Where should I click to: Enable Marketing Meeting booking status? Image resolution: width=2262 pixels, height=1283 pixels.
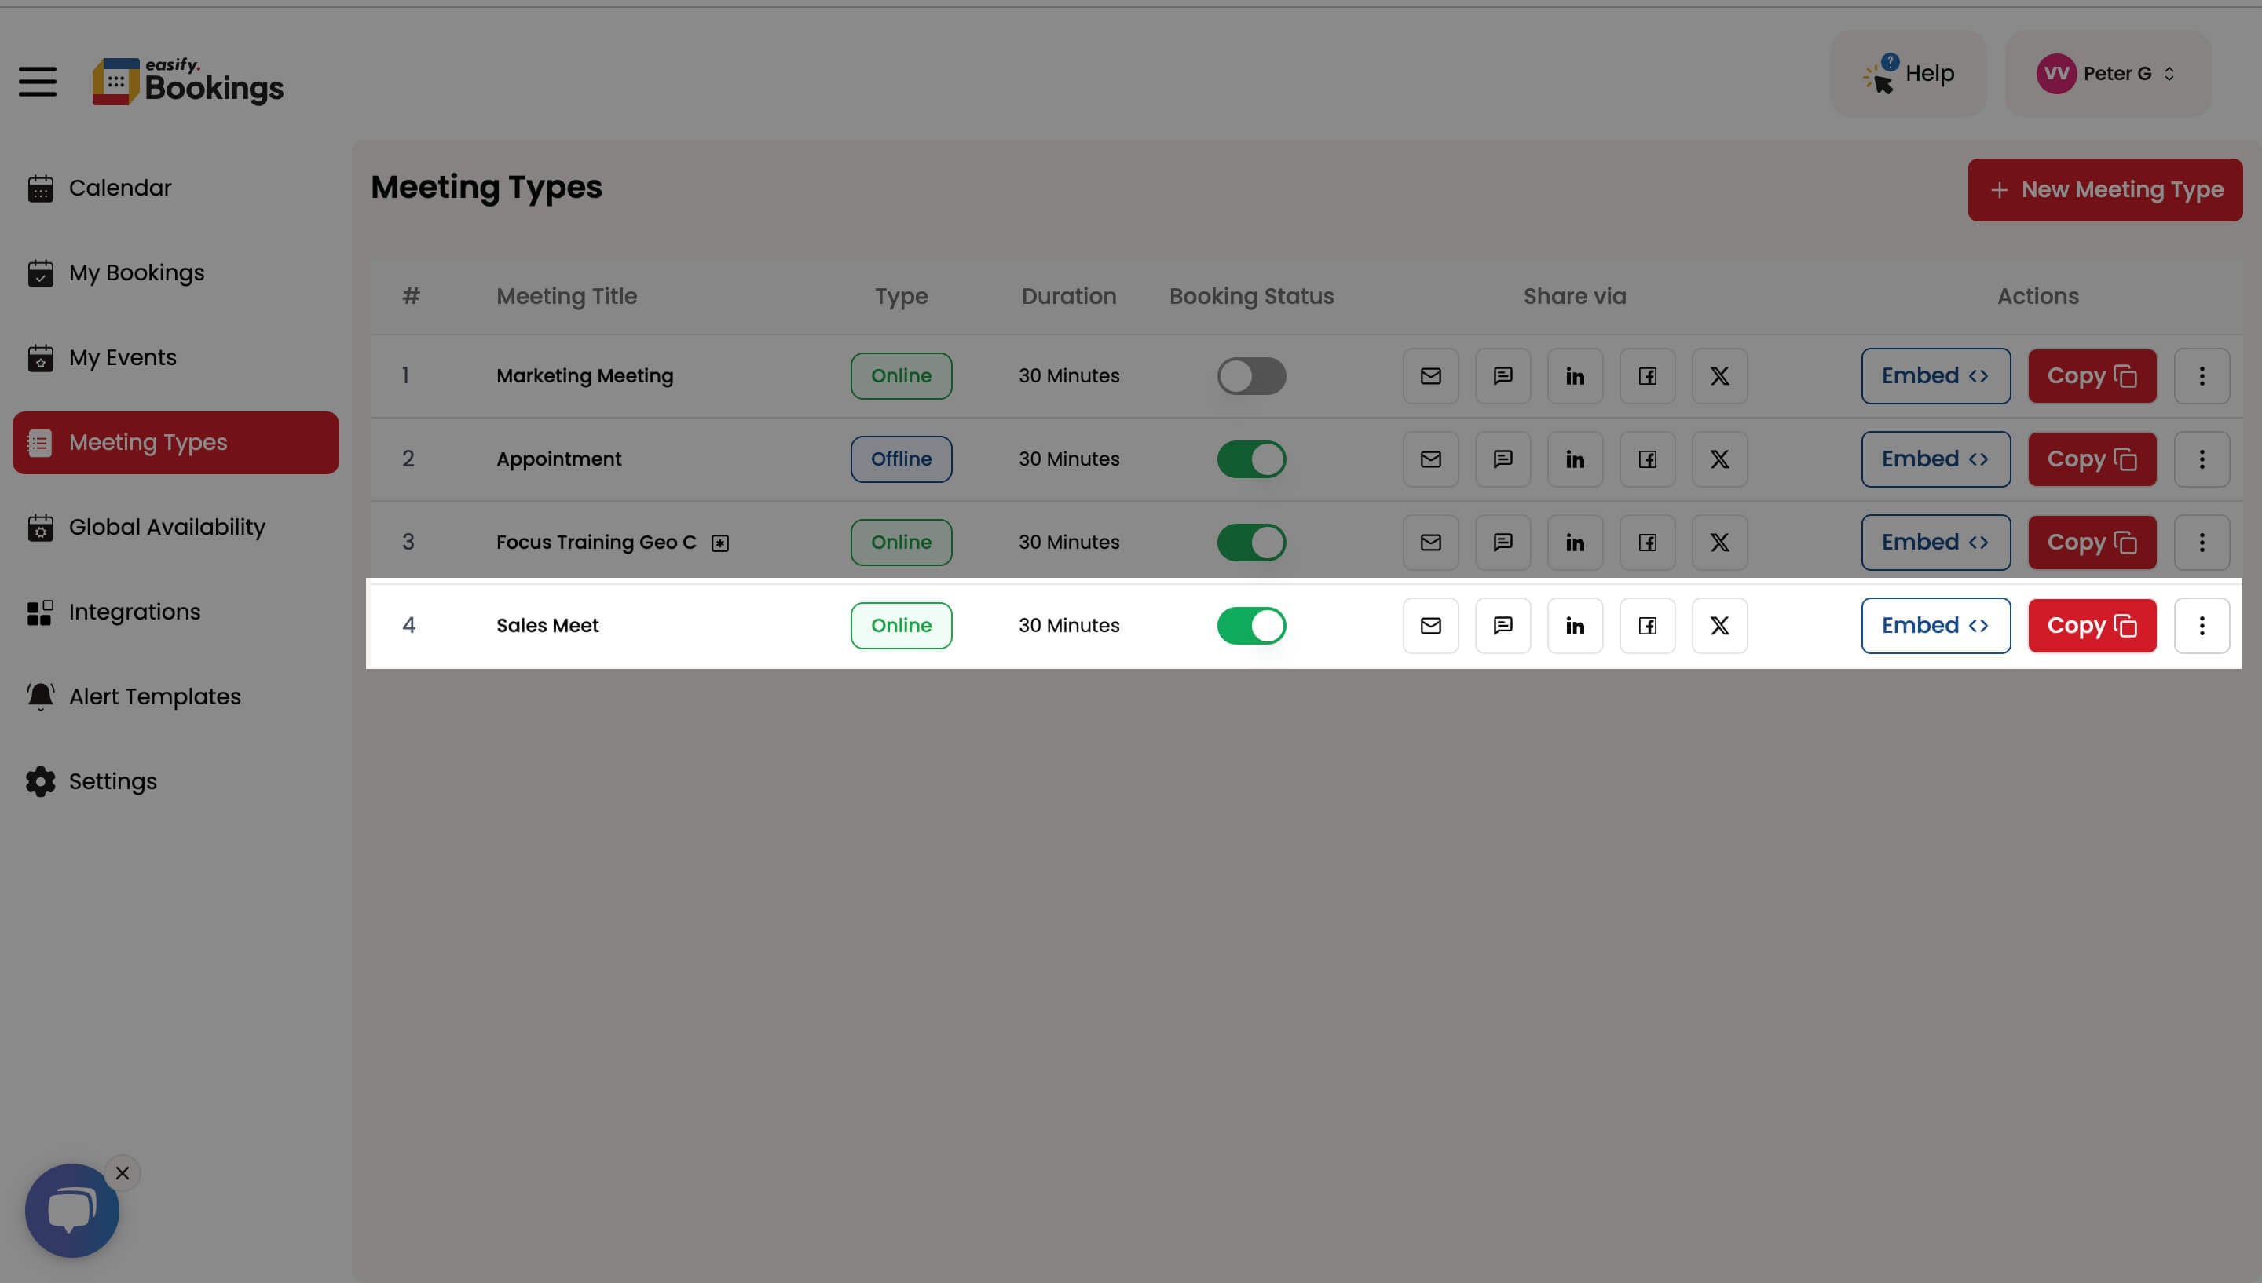pyautogui.click(x=1251, y=376)
